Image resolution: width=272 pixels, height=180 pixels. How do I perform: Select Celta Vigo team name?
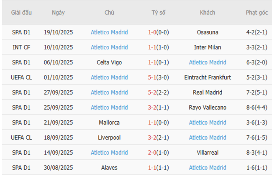(x=109, y=62)
